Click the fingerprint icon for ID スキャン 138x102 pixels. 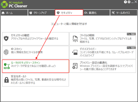(x=6, y=52)
